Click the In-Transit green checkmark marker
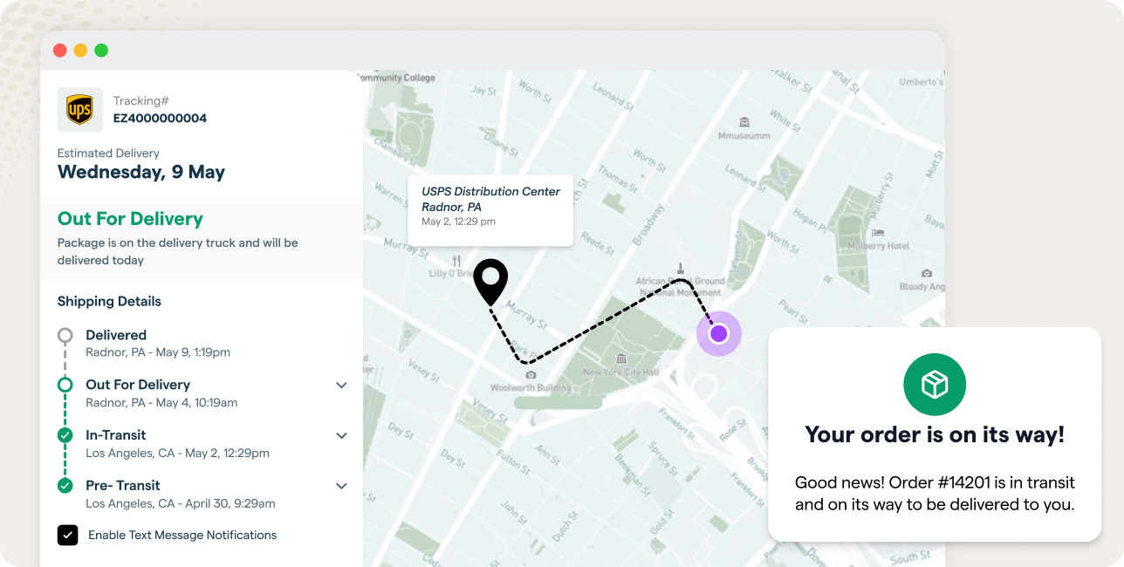Screen dimensions: 1124x567 [x=65, y=435]
